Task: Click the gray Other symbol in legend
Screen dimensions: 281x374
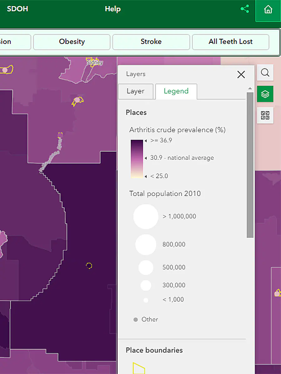Action: [136, 319]
